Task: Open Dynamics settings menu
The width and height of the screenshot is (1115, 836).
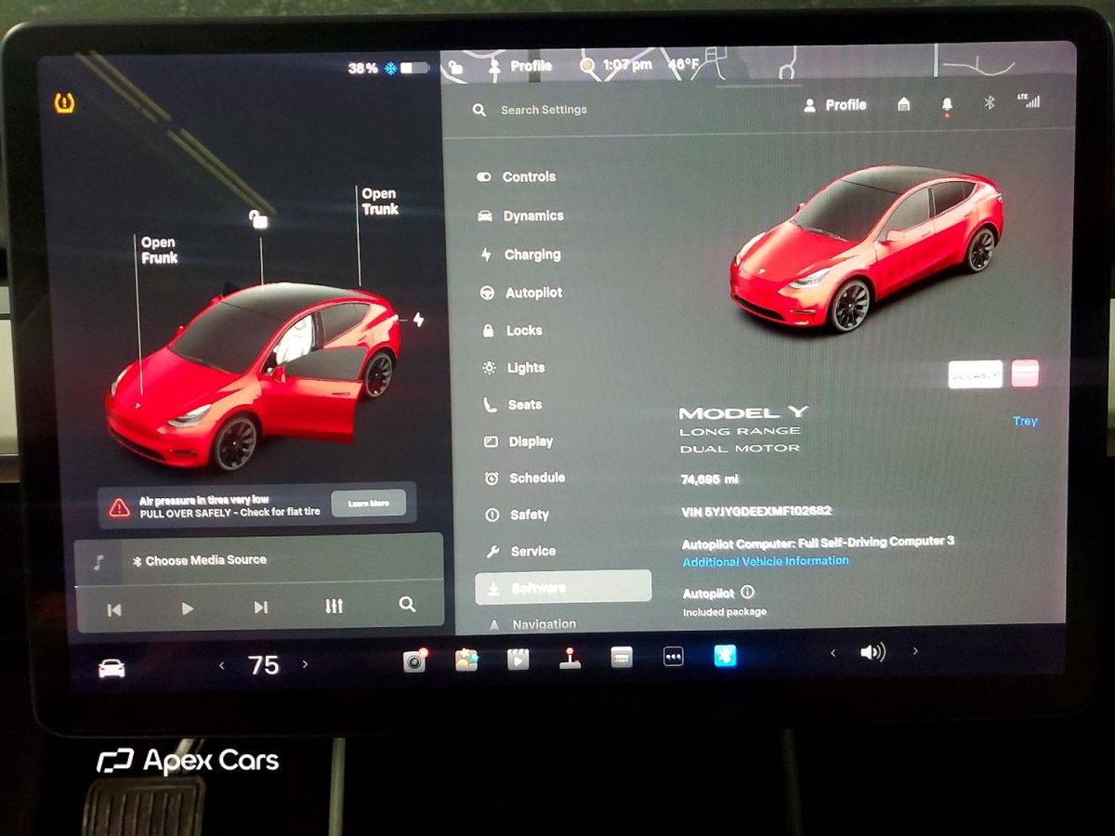Action: click(521, 216)
